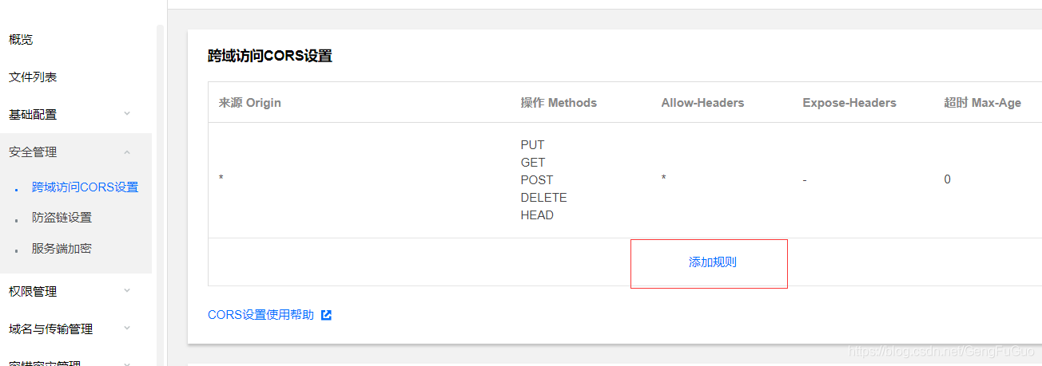Image resolution: width=1042 pixels, height=366 pixels.
Task: Select 跨域访问CORS设置 in the sidebar
Action: 85,187
